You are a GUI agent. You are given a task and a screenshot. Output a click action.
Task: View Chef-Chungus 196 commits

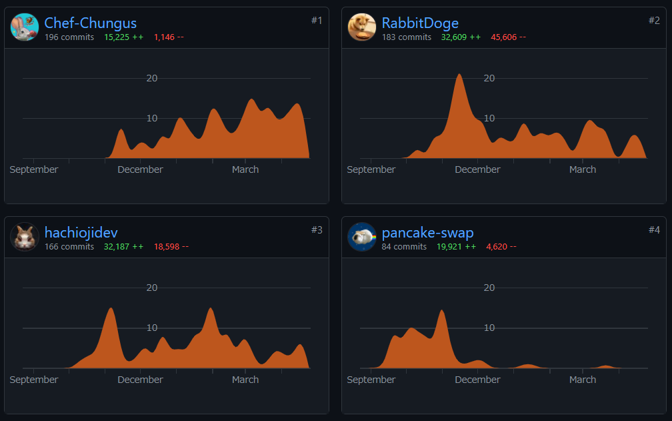click(69, 37)
